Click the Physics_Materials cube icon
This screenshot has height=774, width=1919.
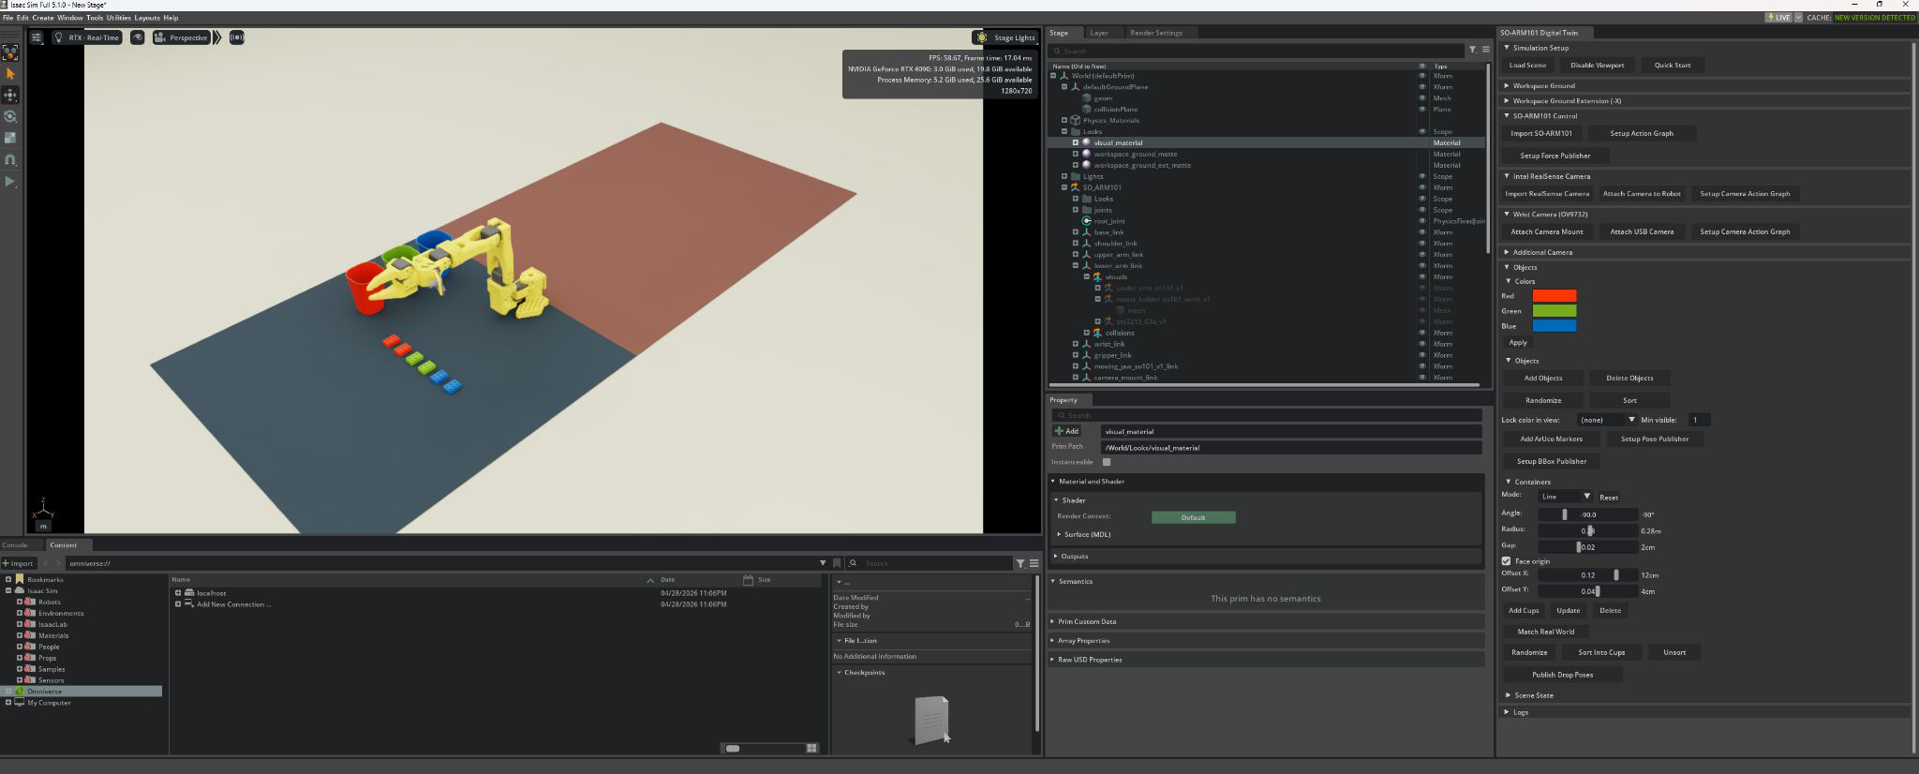[x=1076, y=120]
